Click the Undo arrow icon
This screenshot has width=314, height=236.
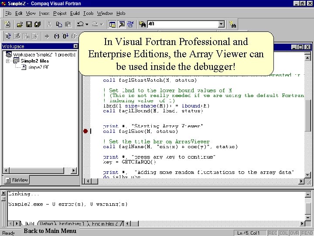(80, 24)
